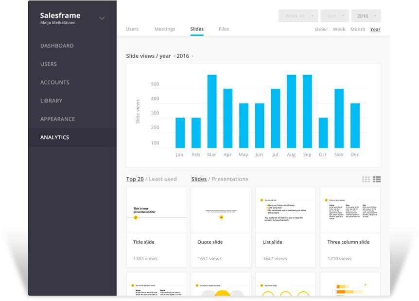
Task: Show Presentations in the ranking list
Action: 230,179
